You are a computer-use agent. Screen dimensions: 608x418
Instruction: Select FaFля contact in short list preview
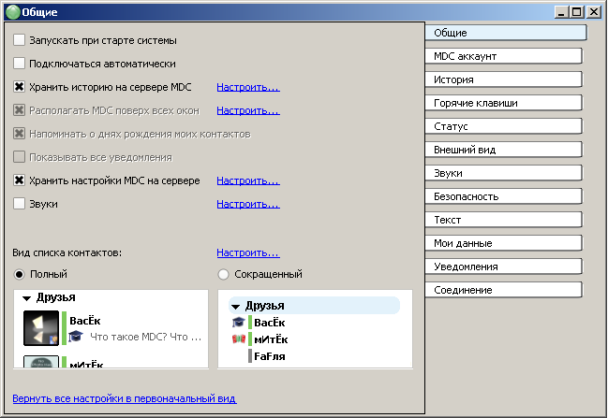tap(270, 356)
